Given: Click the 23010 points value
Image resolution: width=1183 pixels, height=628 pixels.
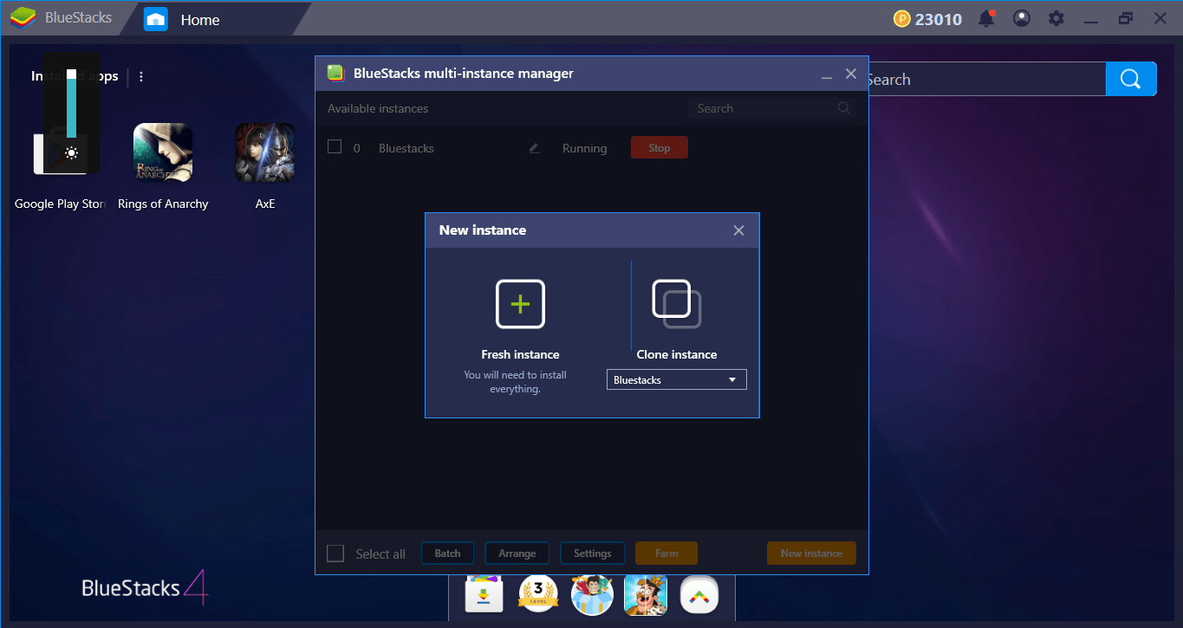Looking at the screenshot, I should tap(939, 19).
